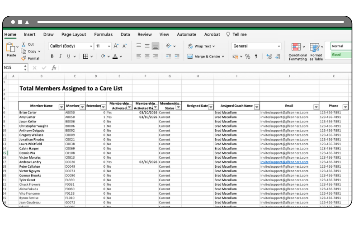Viewport: 359px width, 226px height.
Task: Click the Font colour A icon
Action: click(x=115, y=56)
